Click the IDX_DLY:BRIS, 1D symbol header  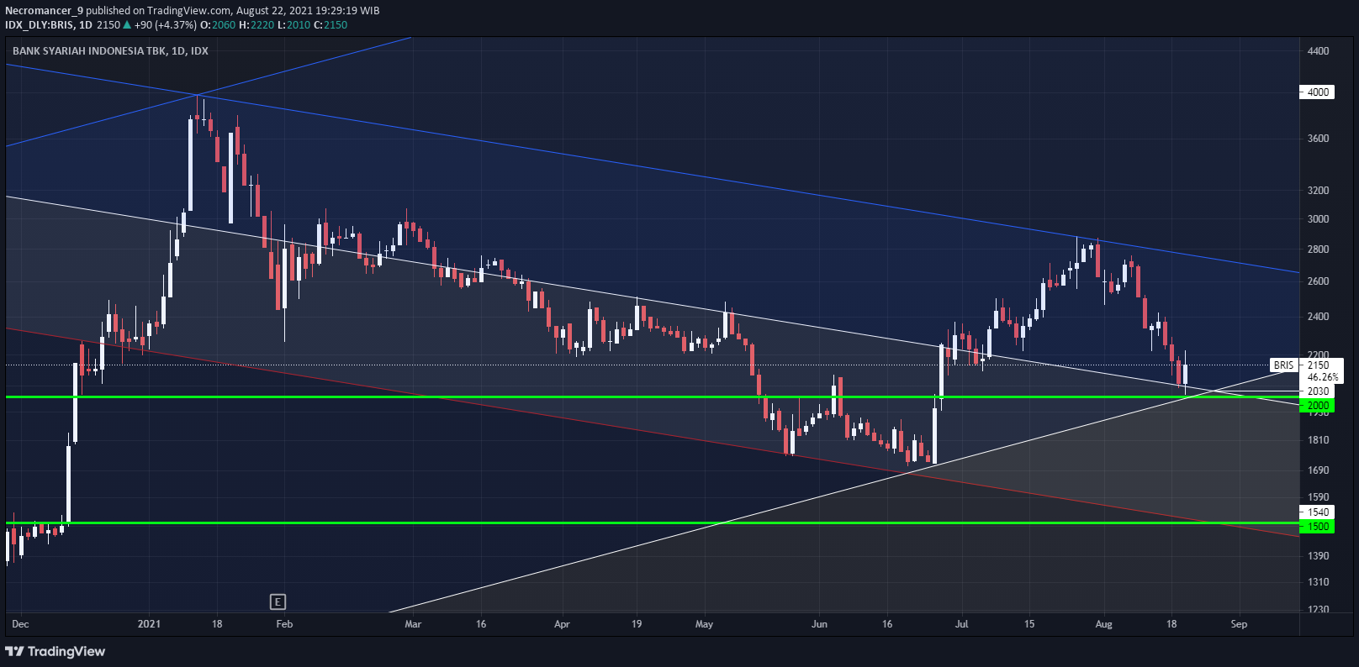(x=49, y=24)
